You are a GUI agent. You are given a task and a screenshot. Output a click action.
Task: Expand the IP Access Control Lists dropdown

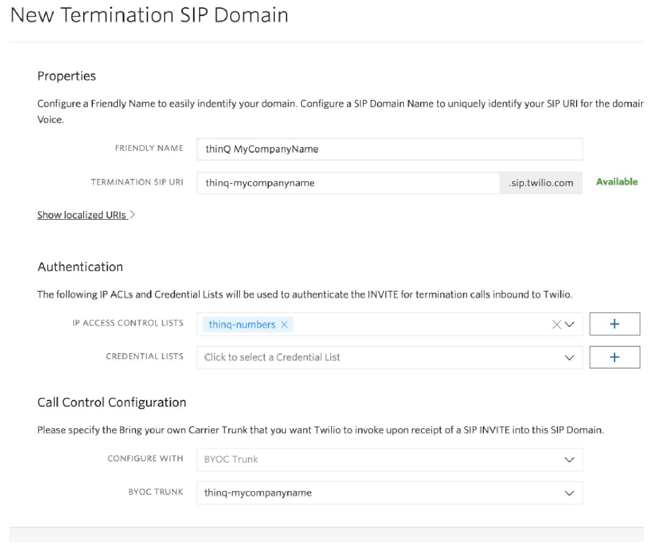click(x=570, y=325)
